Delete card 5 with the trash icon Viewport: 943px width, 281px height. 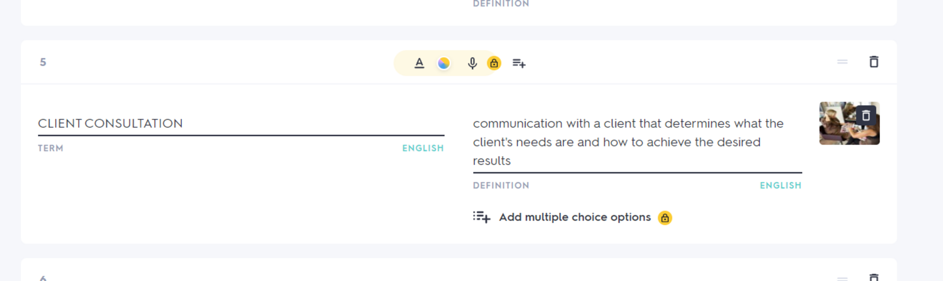[x=873, y=62]
